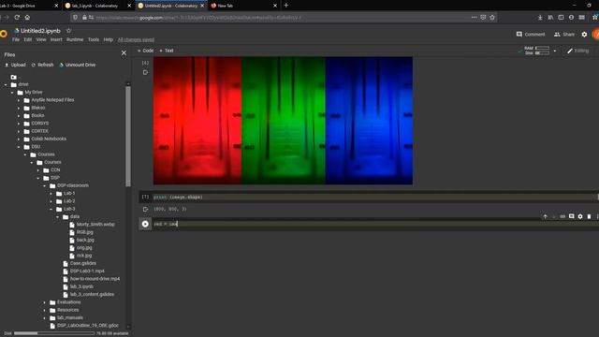Open the selected cell's settings gear
Screen dimensions: 599x337
[x=580, y=216]
